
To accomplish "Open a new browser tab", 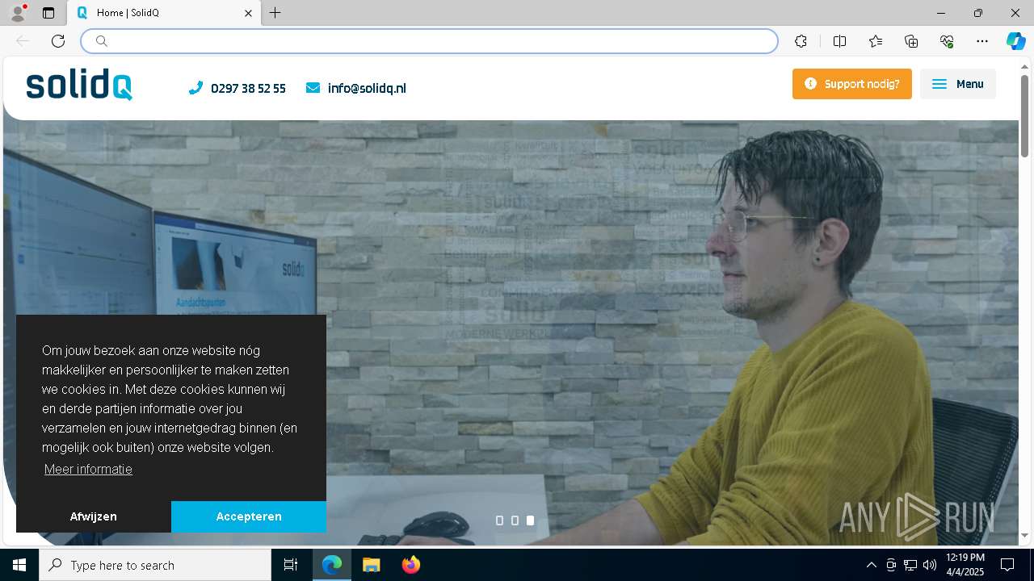I will coord(275,13).
